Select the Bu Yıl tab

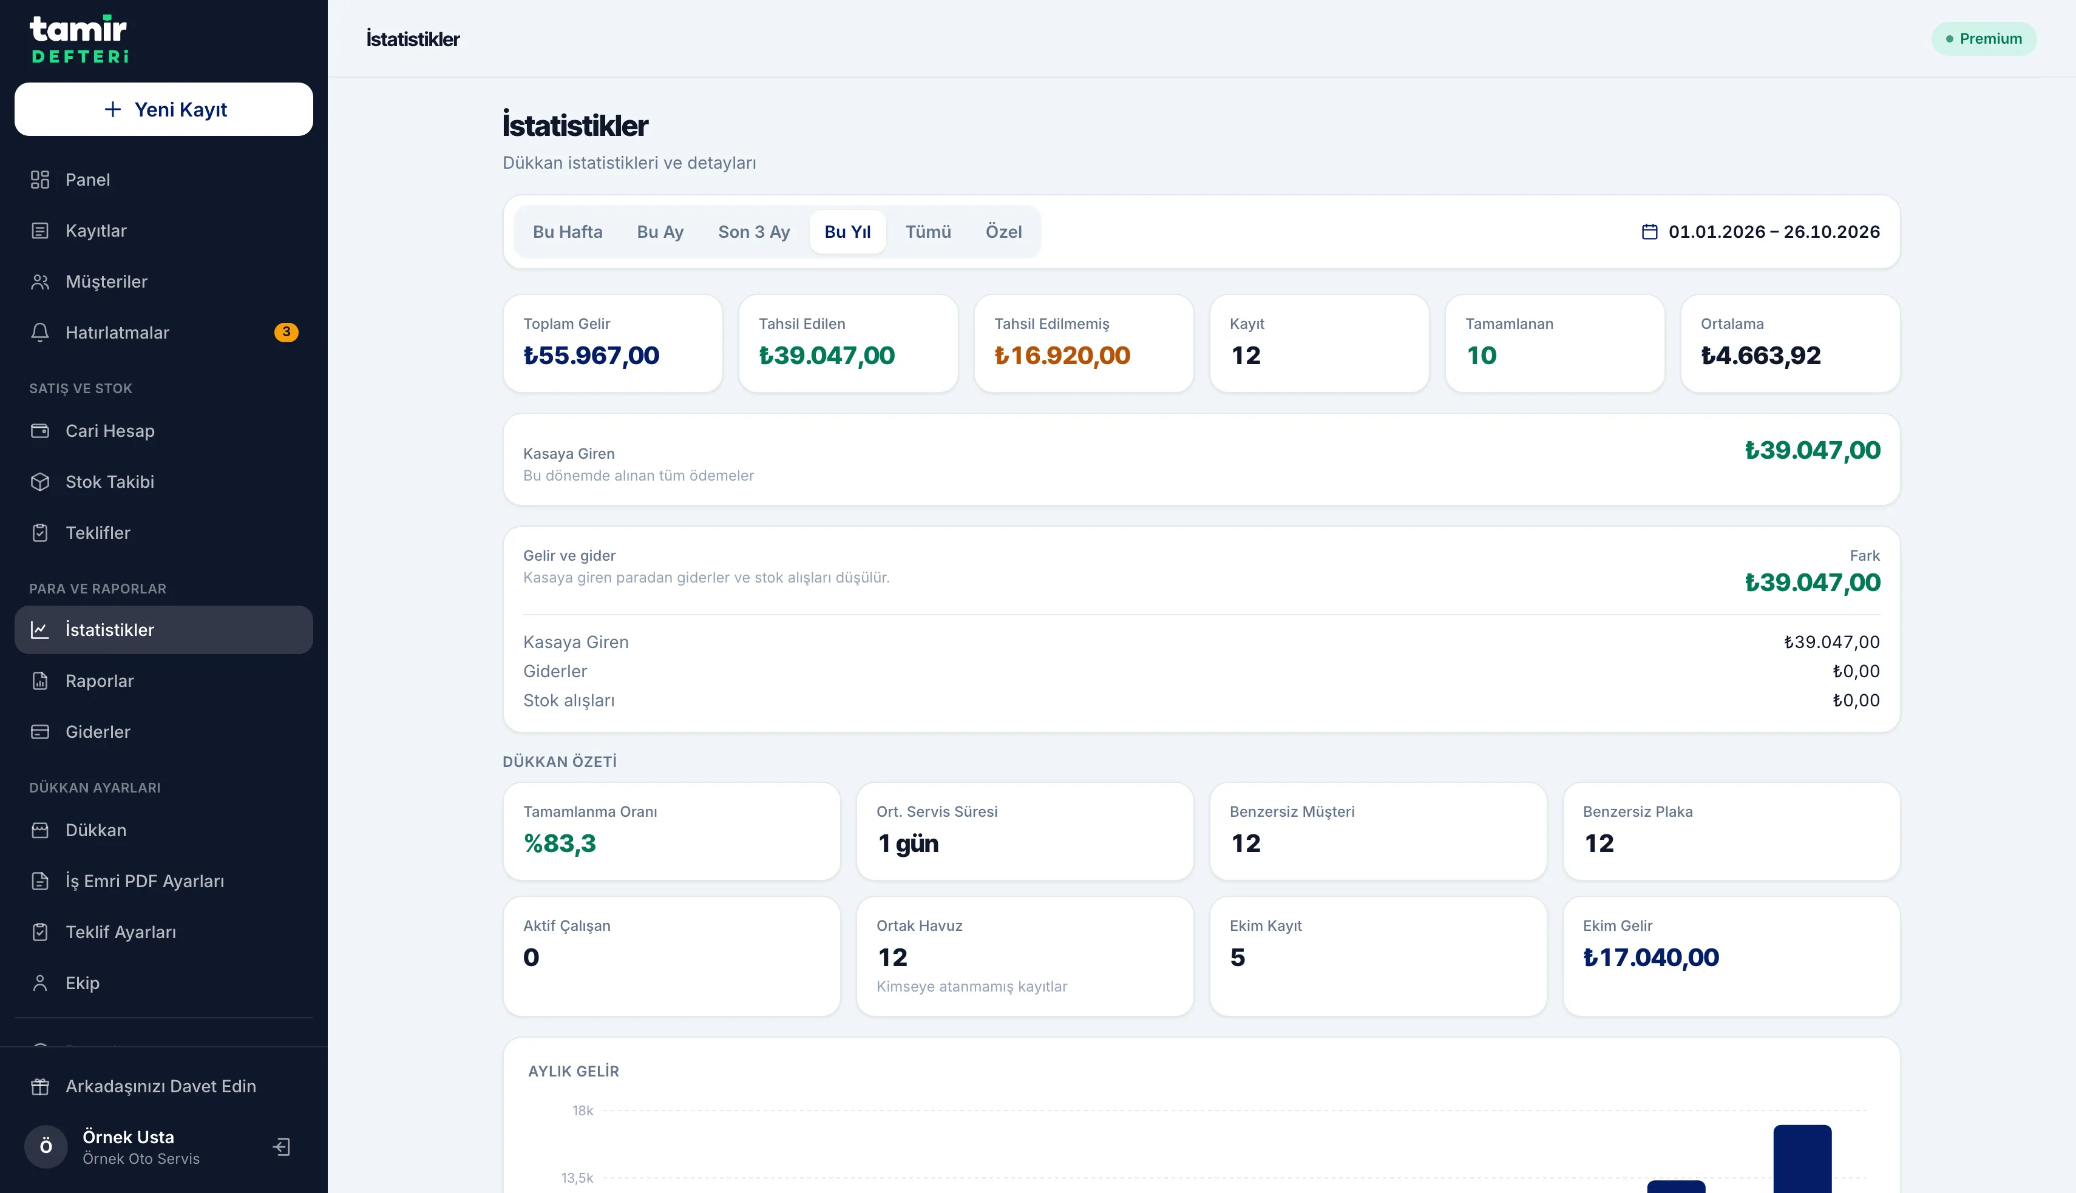click(x=847, y=232)
